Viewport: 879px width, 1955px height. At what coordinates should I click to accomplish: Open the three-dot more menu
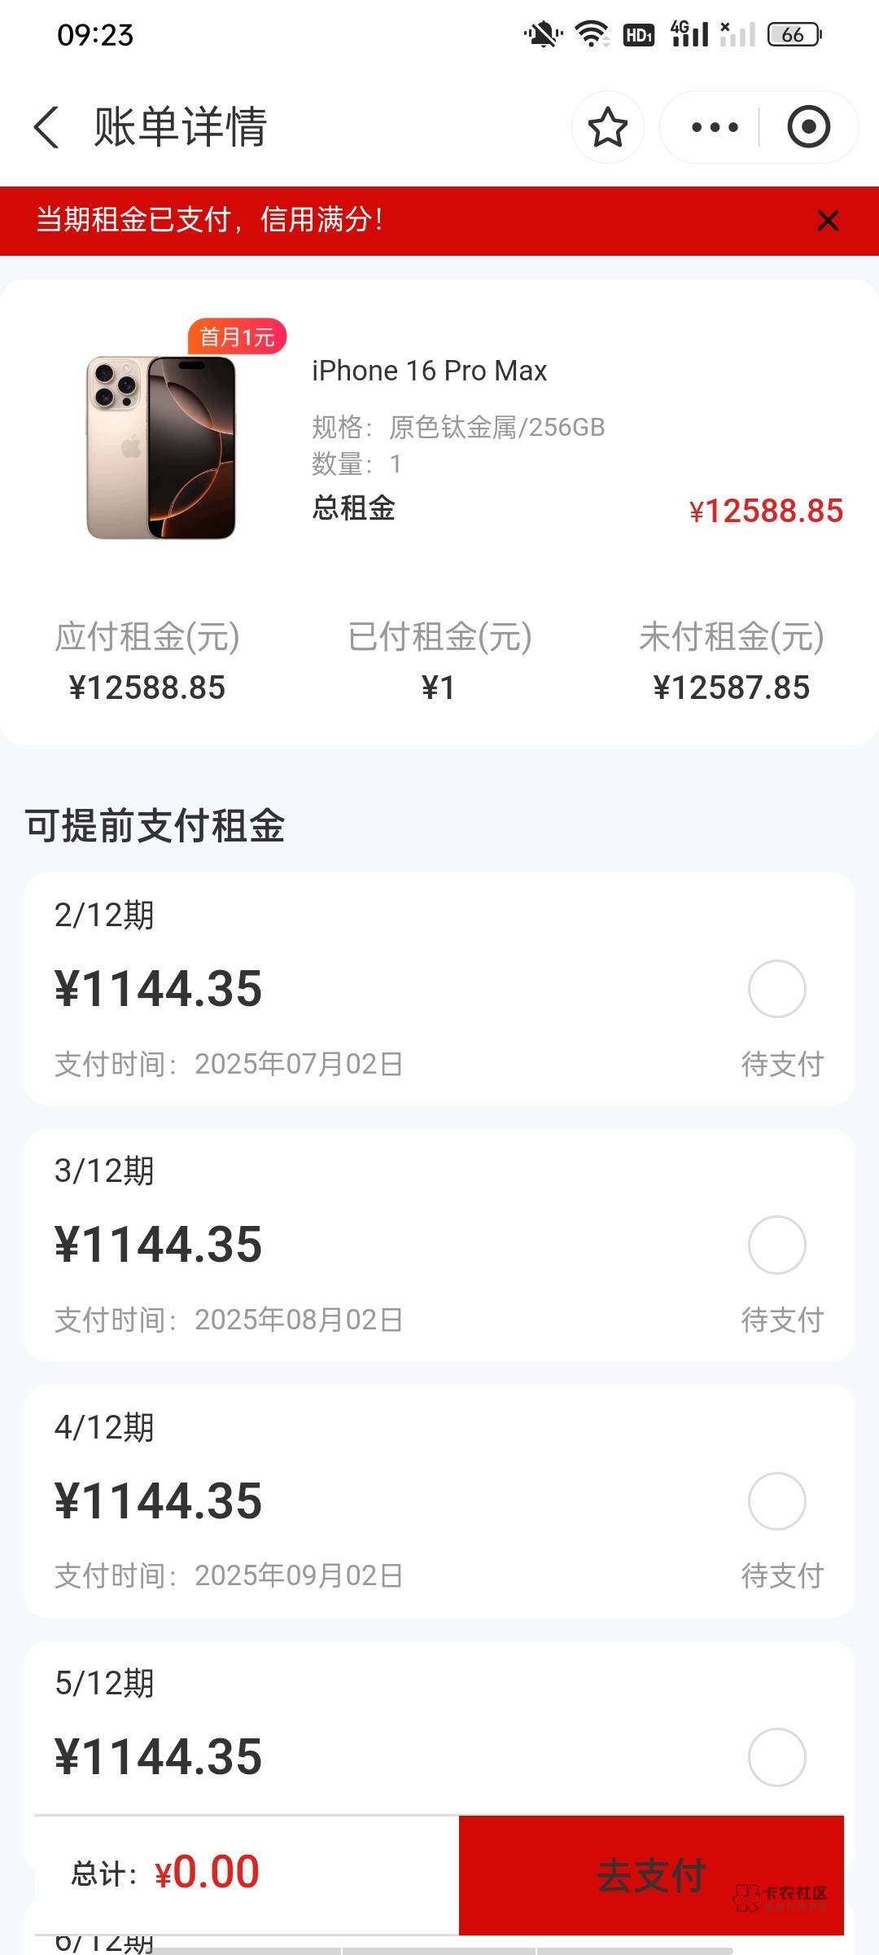point(714,128)
